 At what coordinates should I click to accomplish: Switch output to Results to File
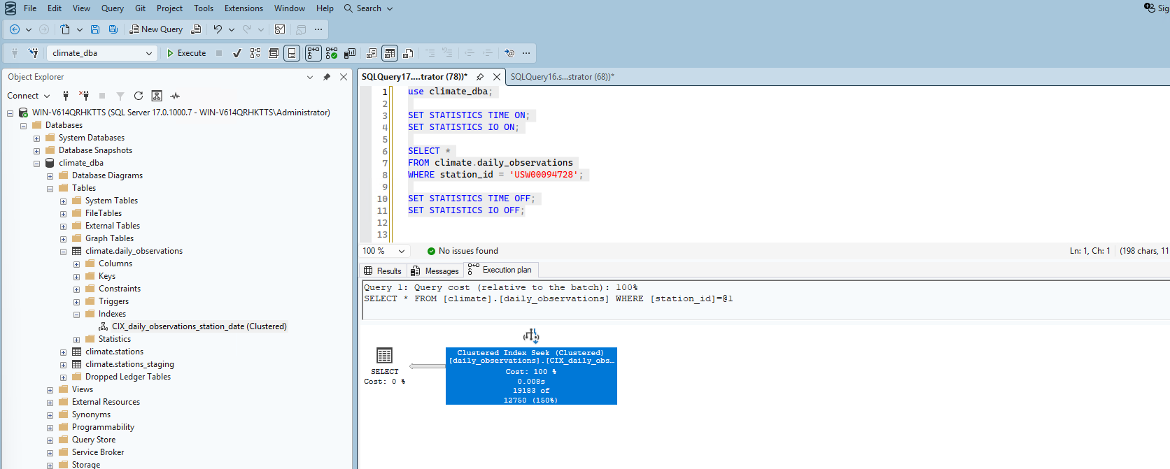click(408, 53)
